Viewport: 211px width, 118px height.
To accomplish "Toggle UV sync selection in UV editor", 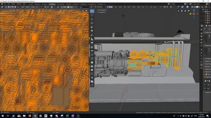I will tap(6, 7).
